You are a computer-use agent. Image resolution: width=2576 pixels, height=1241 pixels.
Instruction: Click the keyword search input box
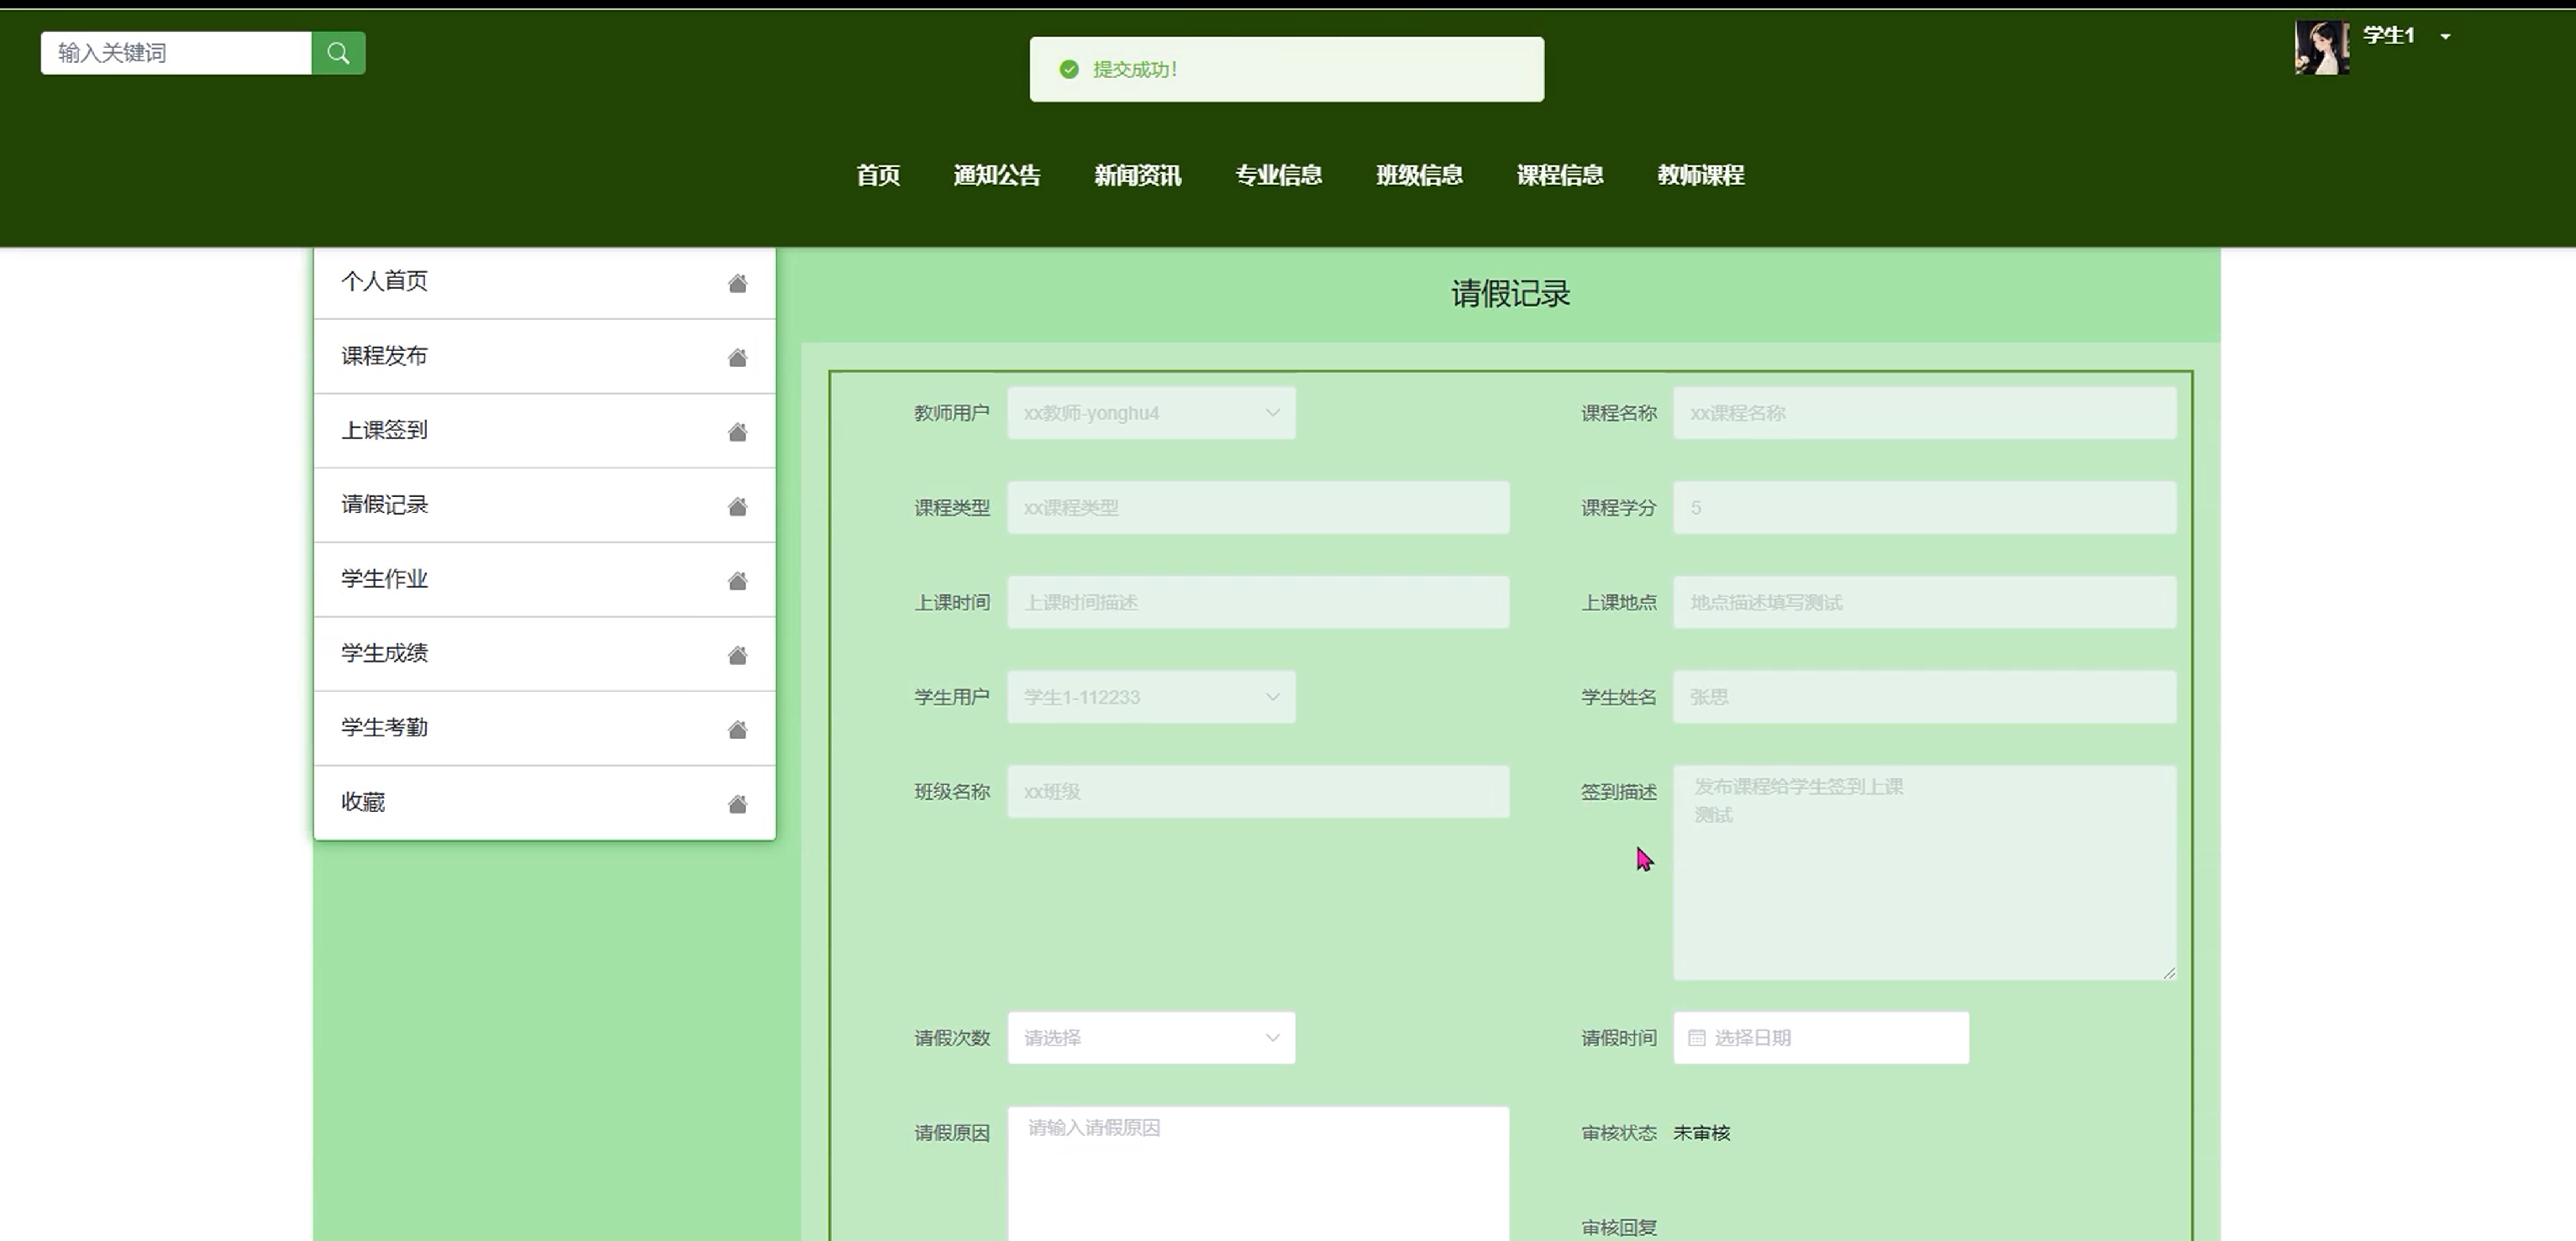click(176, 53)
